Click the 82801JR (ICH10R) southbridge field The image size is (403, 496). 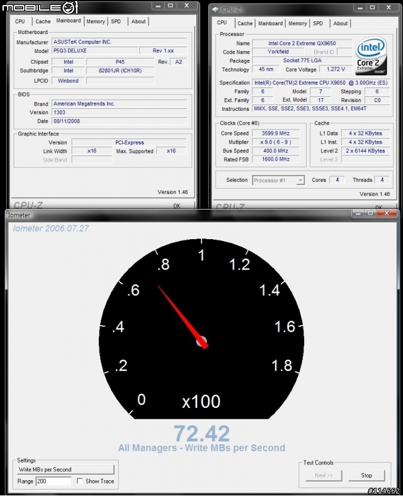tap(120, 70)
